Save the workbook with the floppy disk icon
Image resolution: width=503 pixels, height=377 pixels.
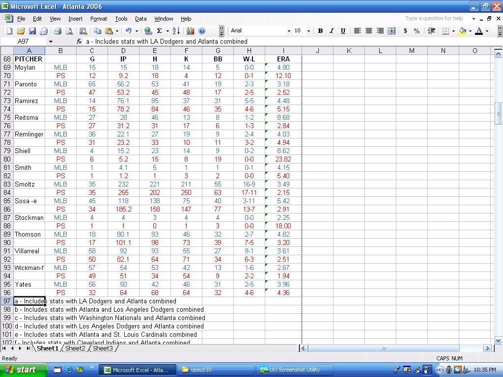(32, 31)
